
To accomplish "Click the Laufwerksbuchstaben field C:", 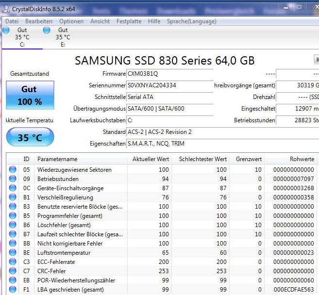I will (x=169, y=120).
